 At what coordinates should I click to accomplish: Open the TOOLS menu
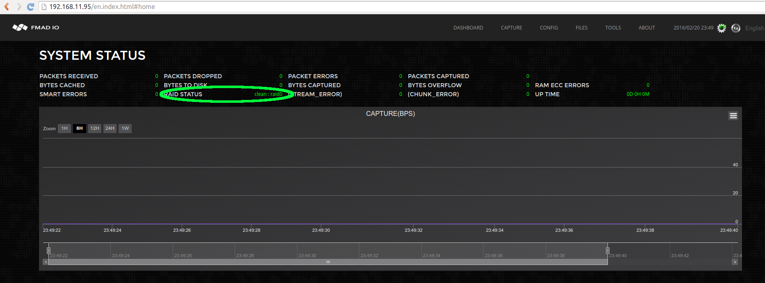[613, 28]
